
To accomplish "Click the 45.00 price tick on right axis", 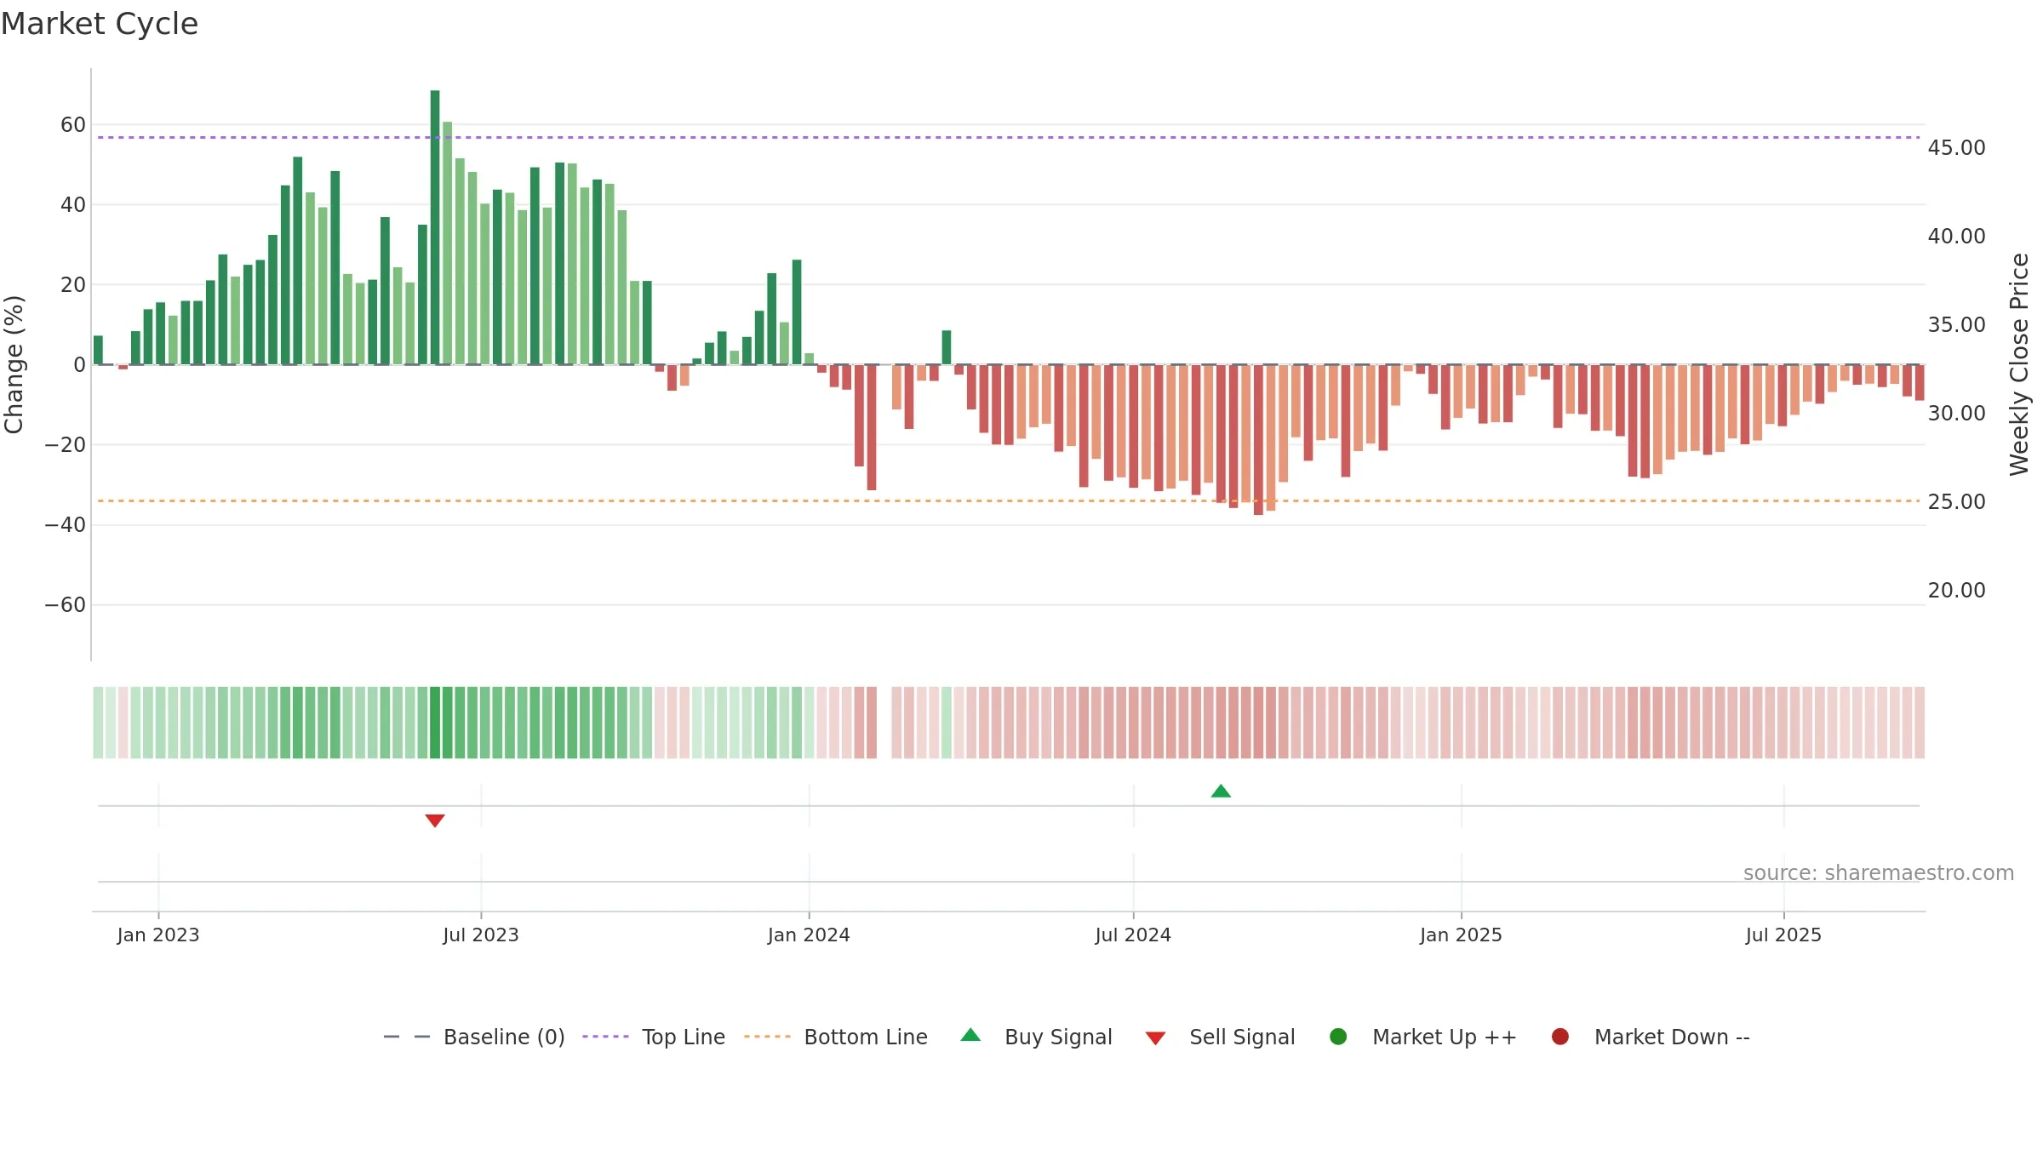I will (1956, 147).
